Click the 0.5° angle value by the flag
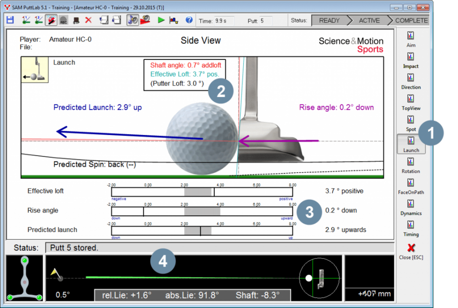 pyautogui.click(x=62, y=294)
